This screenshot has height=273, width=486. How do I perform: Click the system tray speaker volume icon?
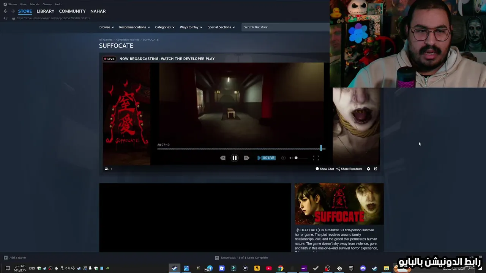pos(67,268)
